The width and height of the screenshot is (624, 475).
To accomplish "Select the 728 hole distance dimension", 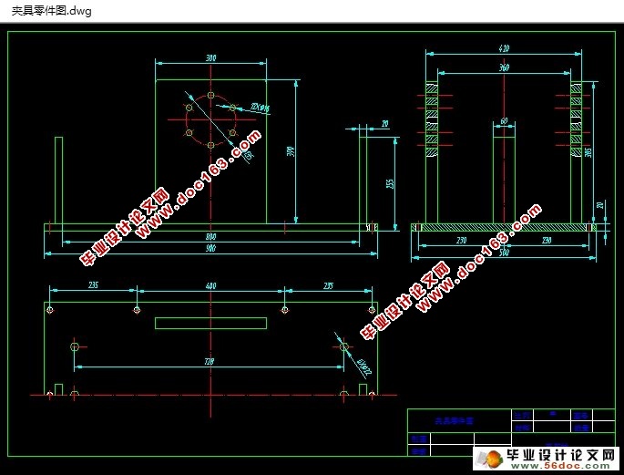I will (210, 362).
